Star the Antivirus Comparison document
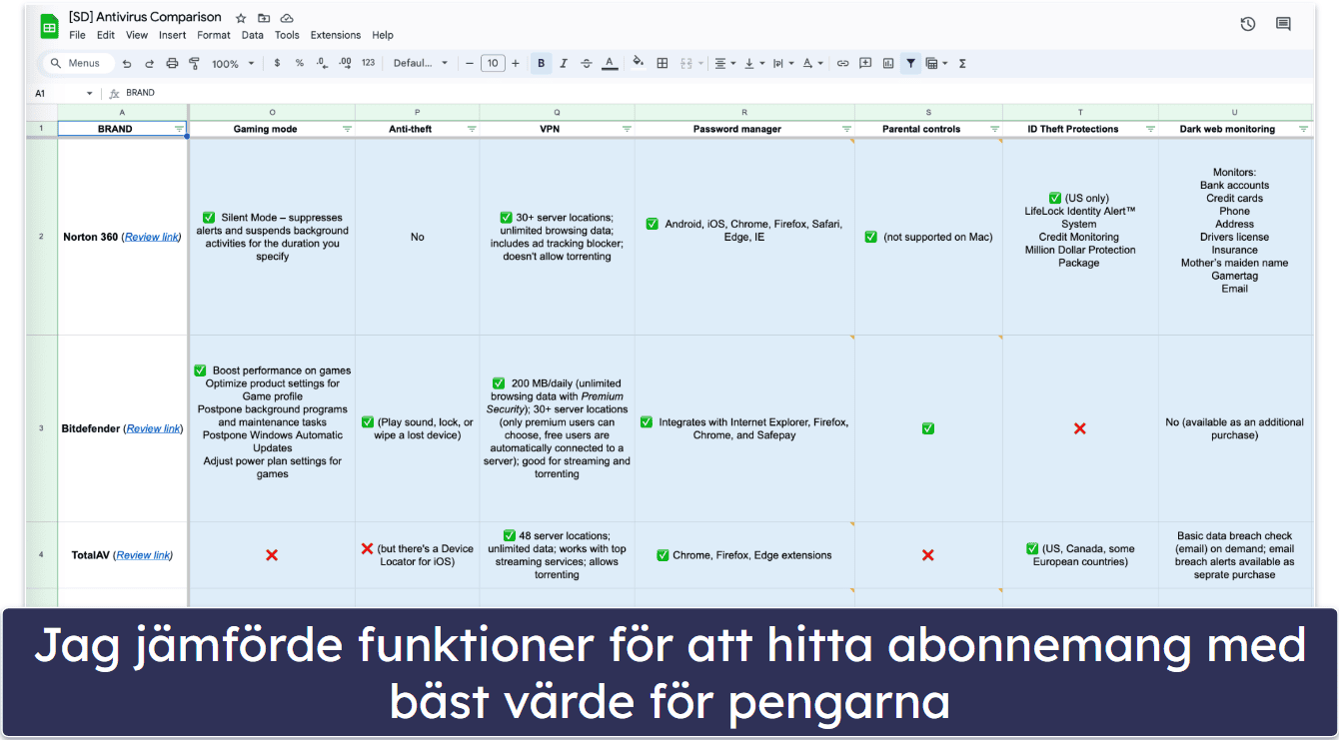 coord(241,18)
